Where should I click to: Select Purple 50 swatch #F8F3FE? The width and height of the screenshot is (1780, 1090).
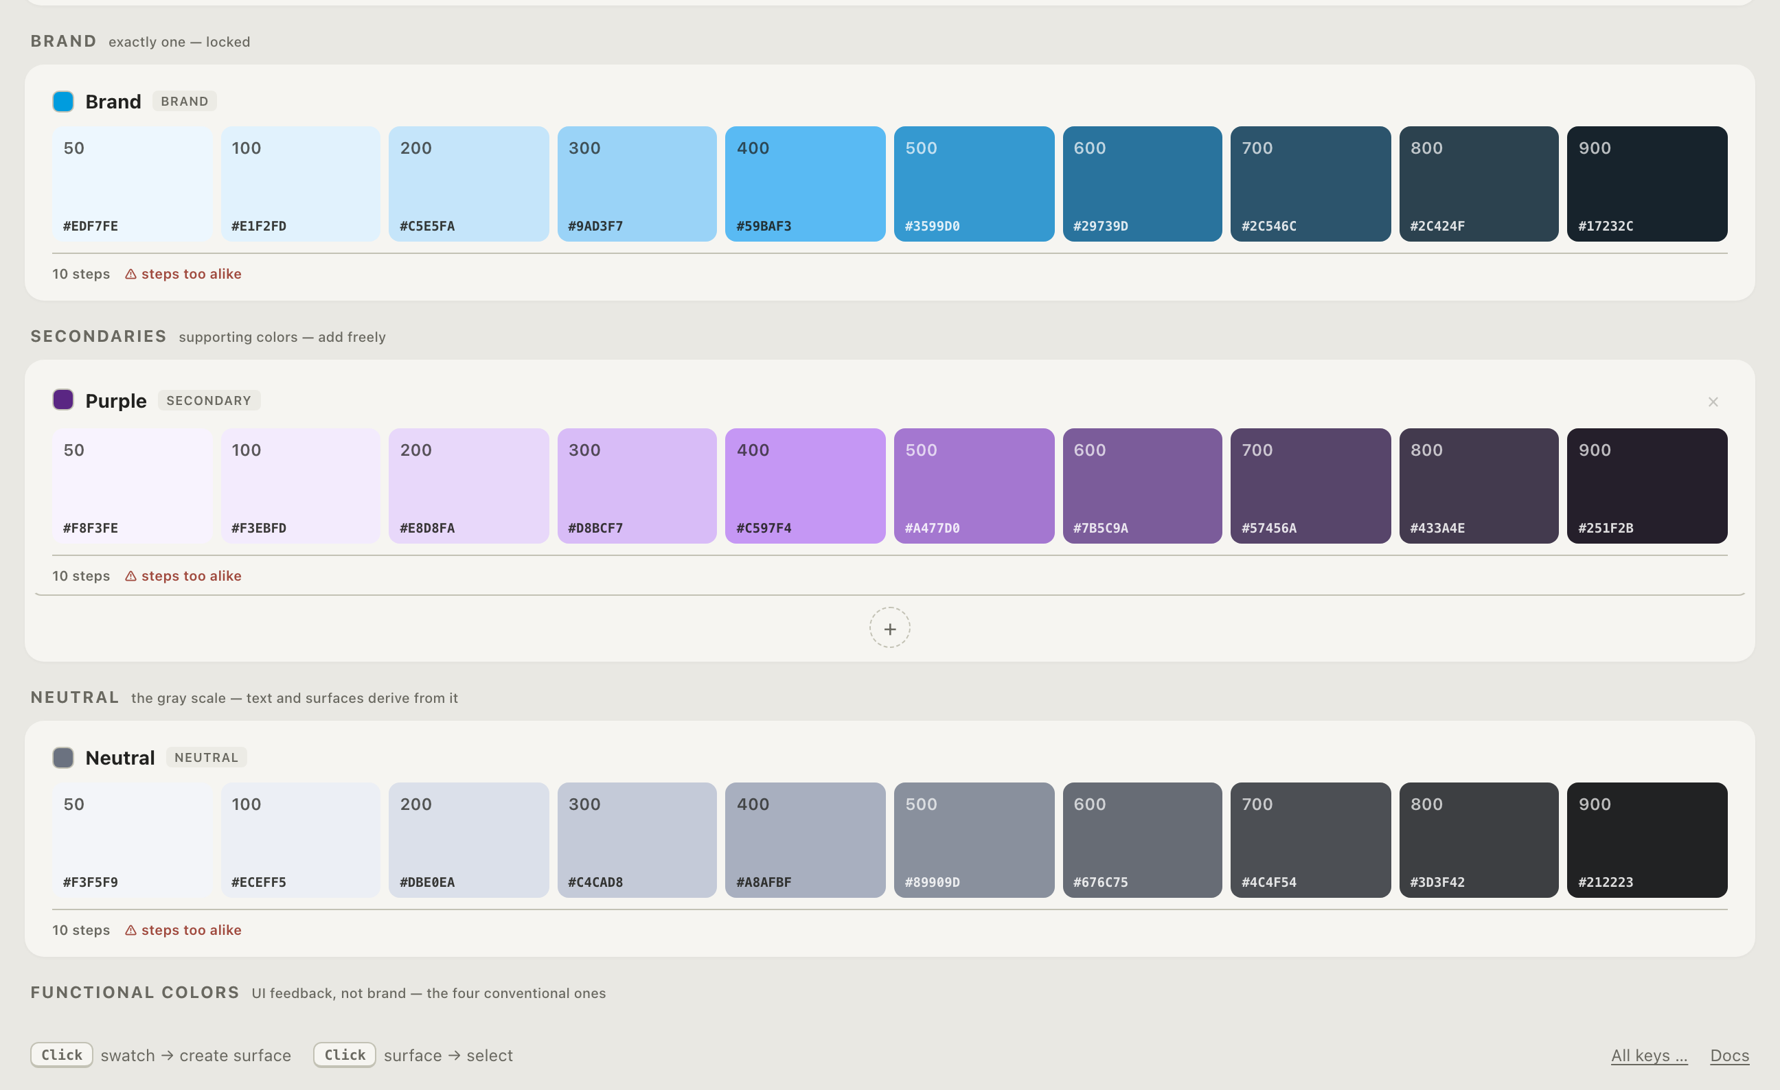[133, 486]
